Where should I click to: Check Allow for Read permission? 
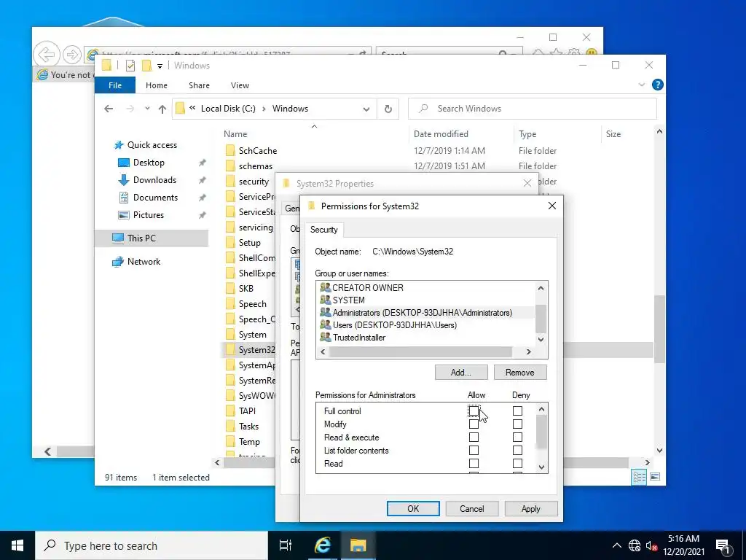pyautogui.click(x=474, y=463)
